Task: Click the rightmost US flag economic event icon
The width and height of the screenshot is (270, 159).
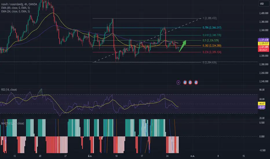Action: [x=196, y=82]
